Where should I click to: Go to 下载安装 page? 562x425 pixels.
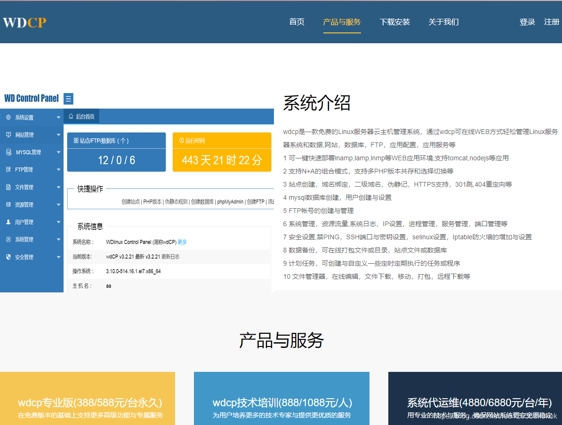[394, 22]
